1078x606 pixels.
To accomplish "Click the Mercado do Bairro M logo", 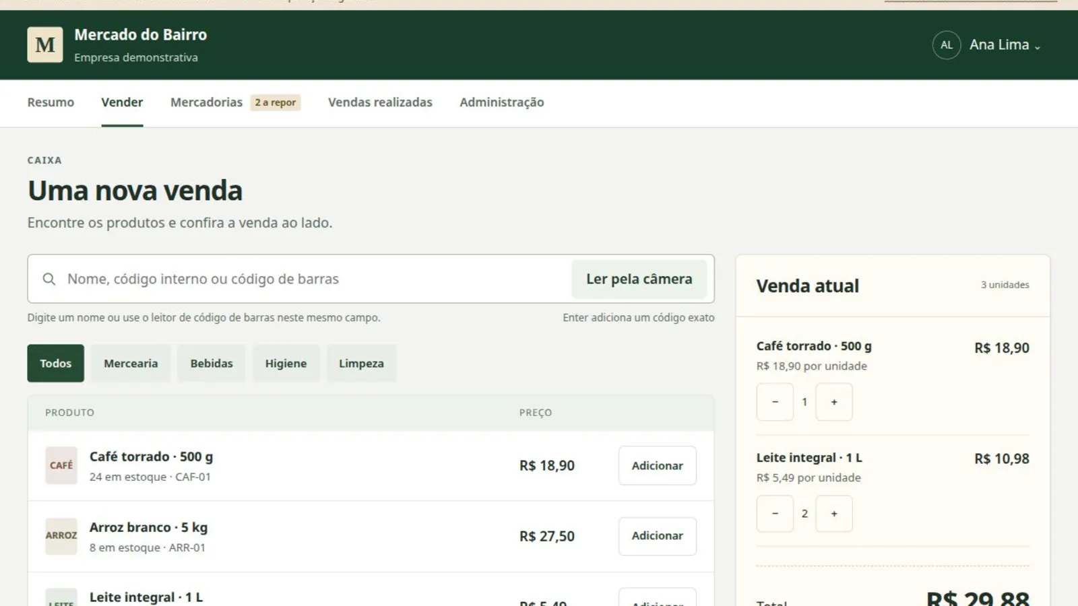I will click(45, 44).
